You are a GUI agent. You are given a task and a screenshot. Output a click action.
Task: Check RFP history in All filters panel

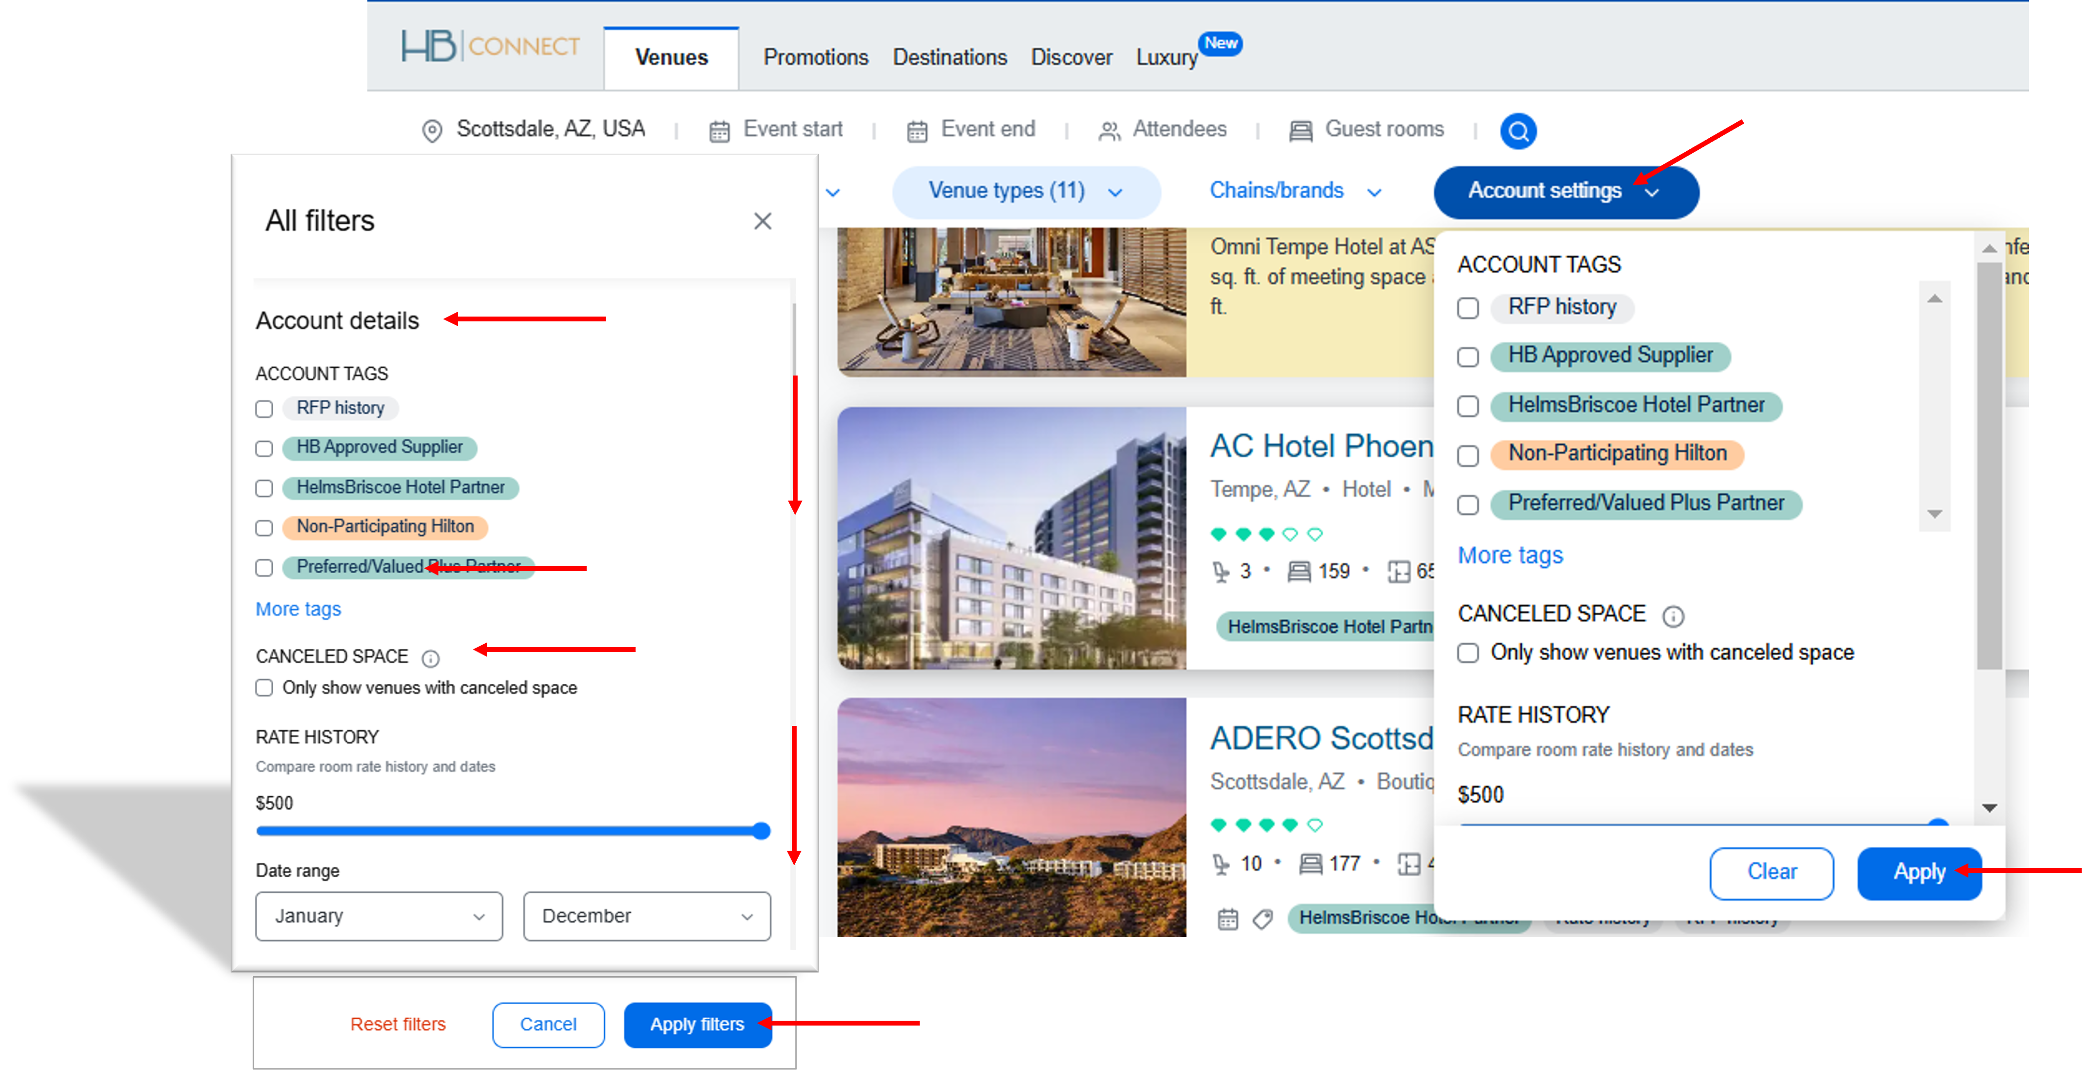[264, 409]
